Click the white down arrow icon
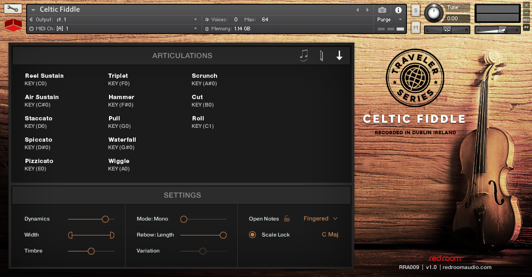532x277 pixels. [339, 55]
